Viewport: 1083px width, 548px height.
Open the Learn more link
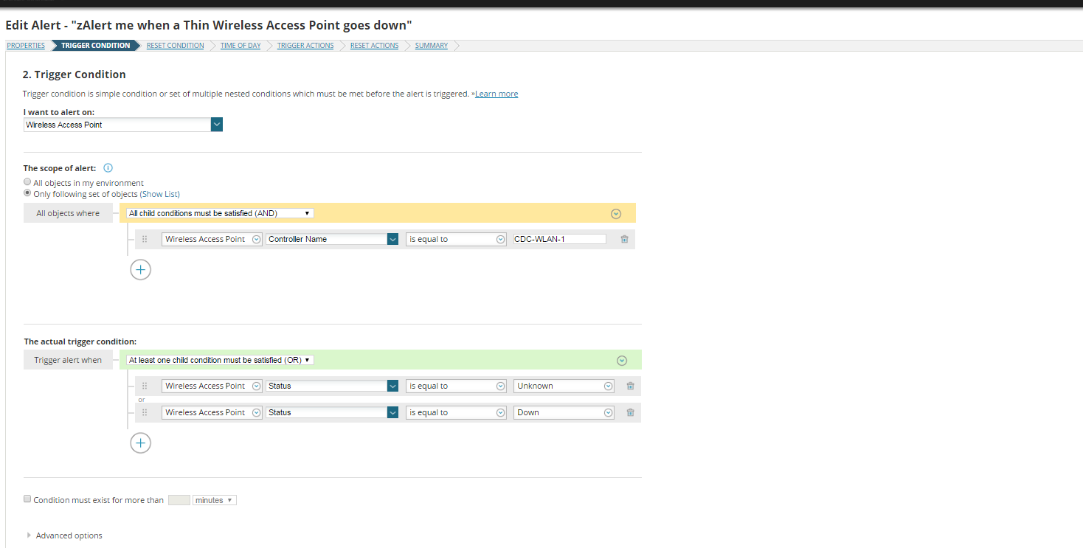496,94
